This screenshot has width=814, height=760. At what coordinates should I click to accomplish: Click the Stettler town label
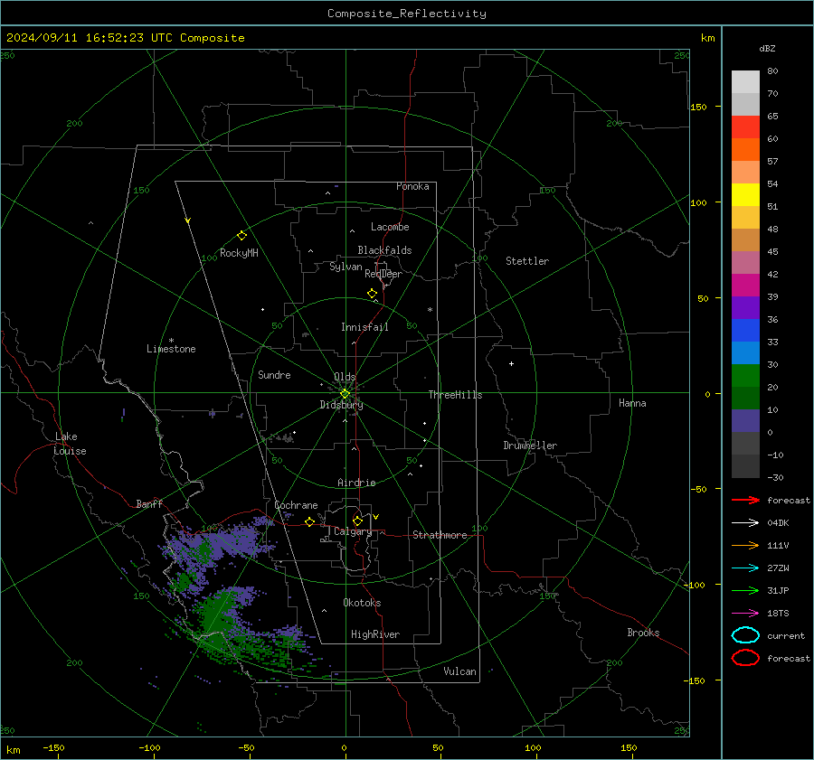coord(527,261)
